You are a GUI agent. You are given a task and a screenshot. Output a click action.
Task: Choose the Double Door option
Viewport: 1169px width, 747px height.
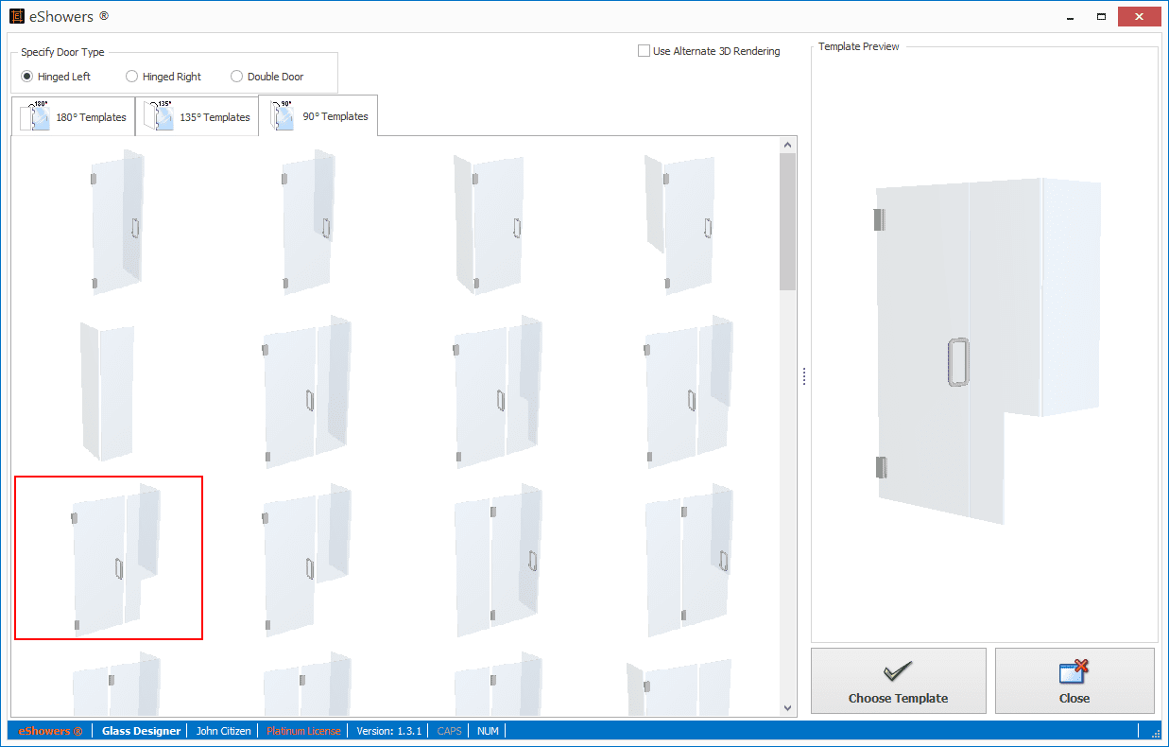coord(237,77)
